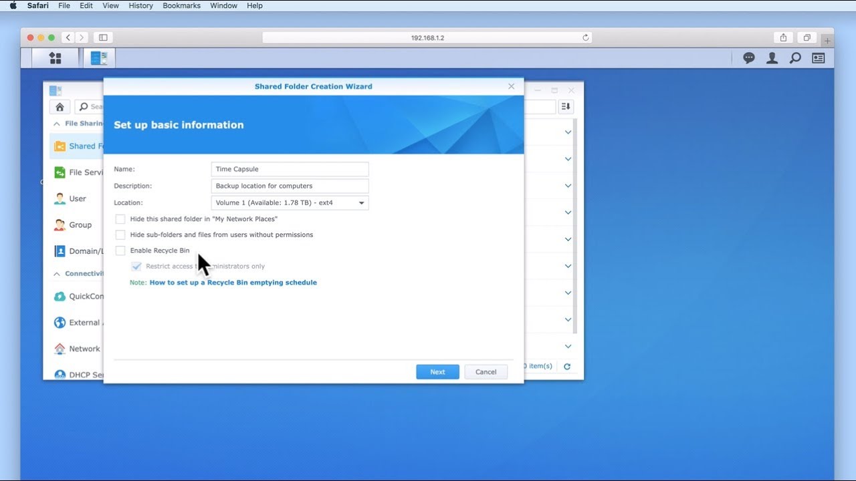This screenshot has height=481, width=856.
Task: Click the Control Panel sort order icon
Action: coord(566,106)
